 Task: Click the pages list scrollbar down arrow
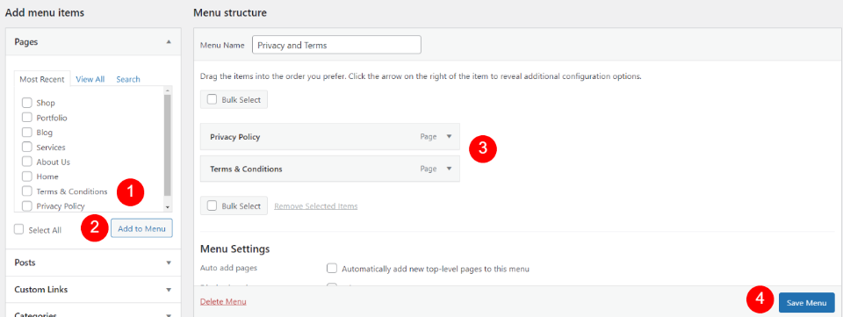(168, 207)
